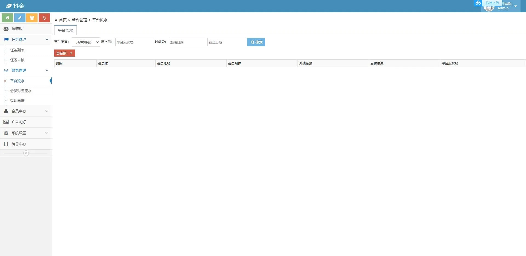Click the blue pencil edit shortcut button
The image size is (526, 256).
[20, 18]
